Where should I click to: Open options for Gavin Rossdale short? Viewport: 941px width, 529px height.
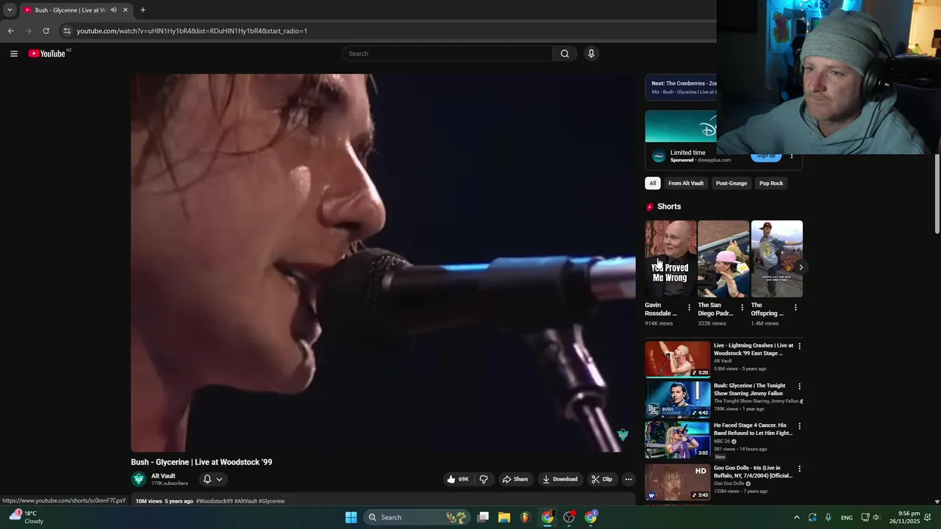[689, 308]
